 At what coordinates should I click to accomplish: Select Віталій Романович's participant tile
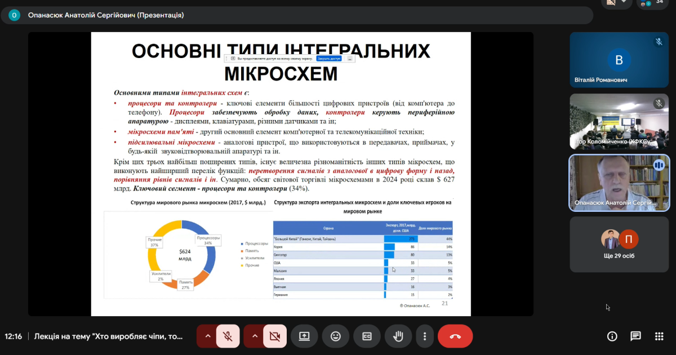point(619,60)
